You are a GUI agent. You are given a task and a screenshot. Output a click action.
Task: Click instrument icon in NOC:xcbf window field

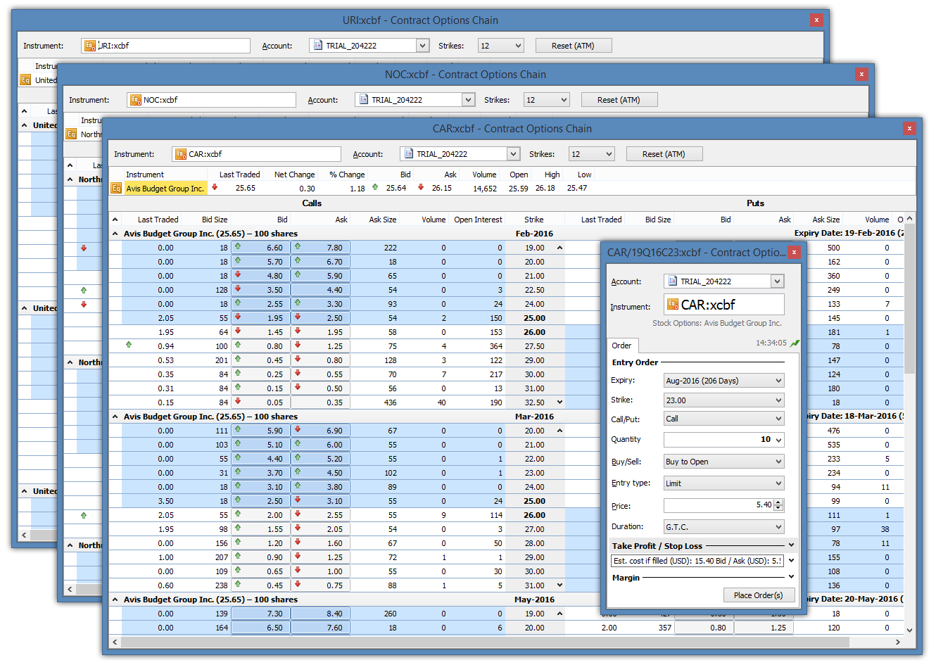[136, 100]
